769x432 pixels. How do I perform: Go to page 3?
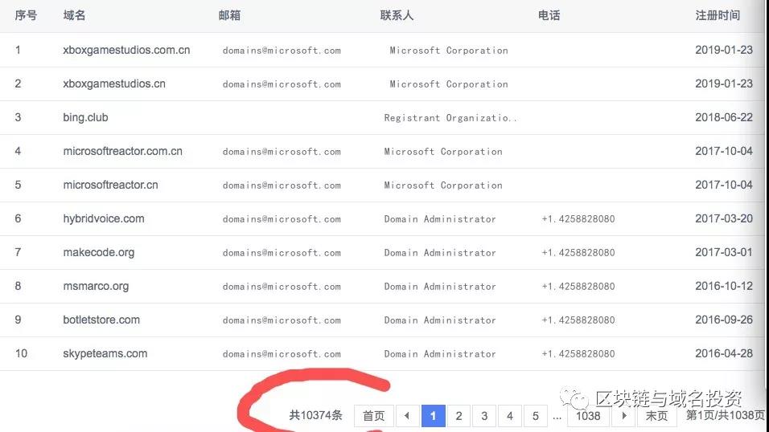point(484,416)
